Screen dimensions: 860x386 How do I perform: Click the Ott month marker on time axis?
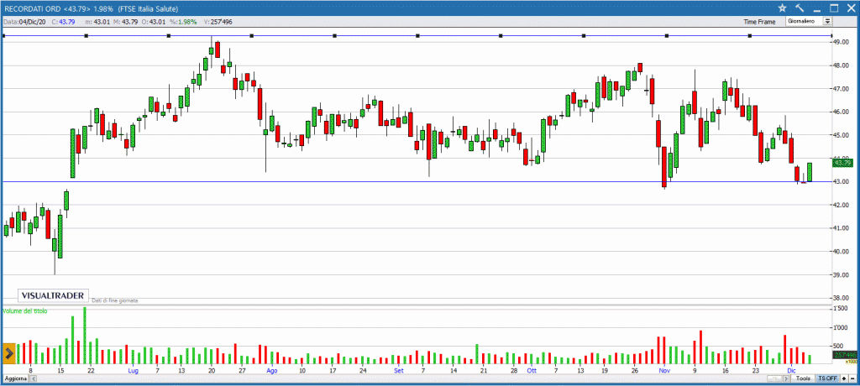pos(532,370)
